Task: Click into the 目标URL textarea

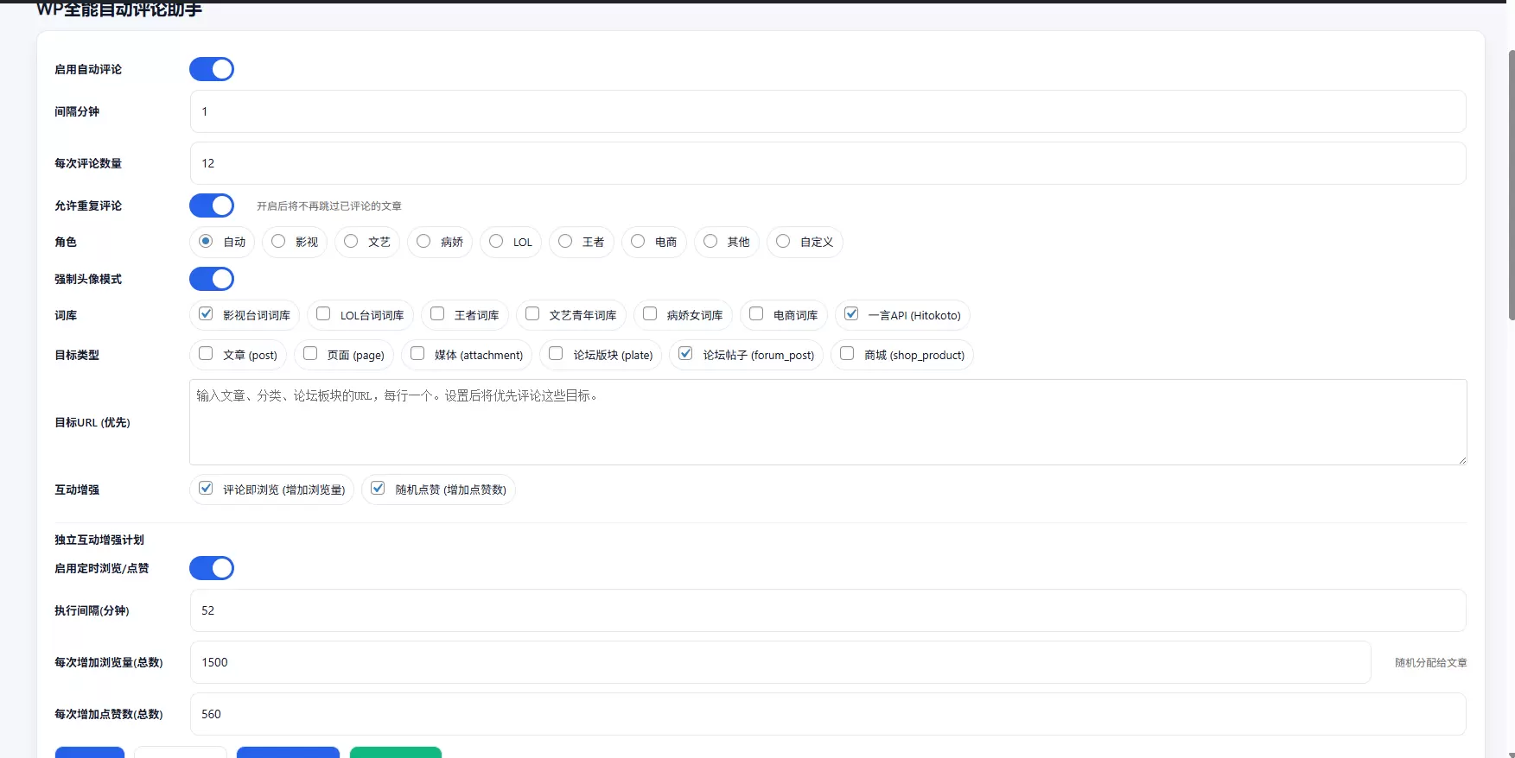Action: (x=828, y=422)
